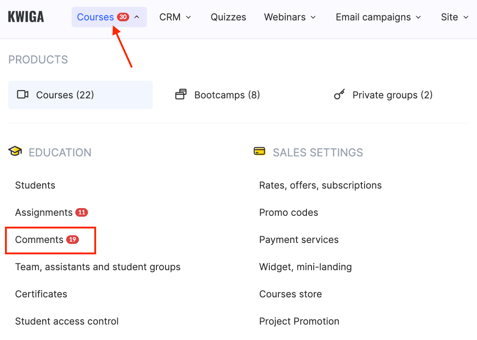The image size is (477, 340).
Task: Click the Bootcamps stacked cards icon
Action: click(181, 95)
